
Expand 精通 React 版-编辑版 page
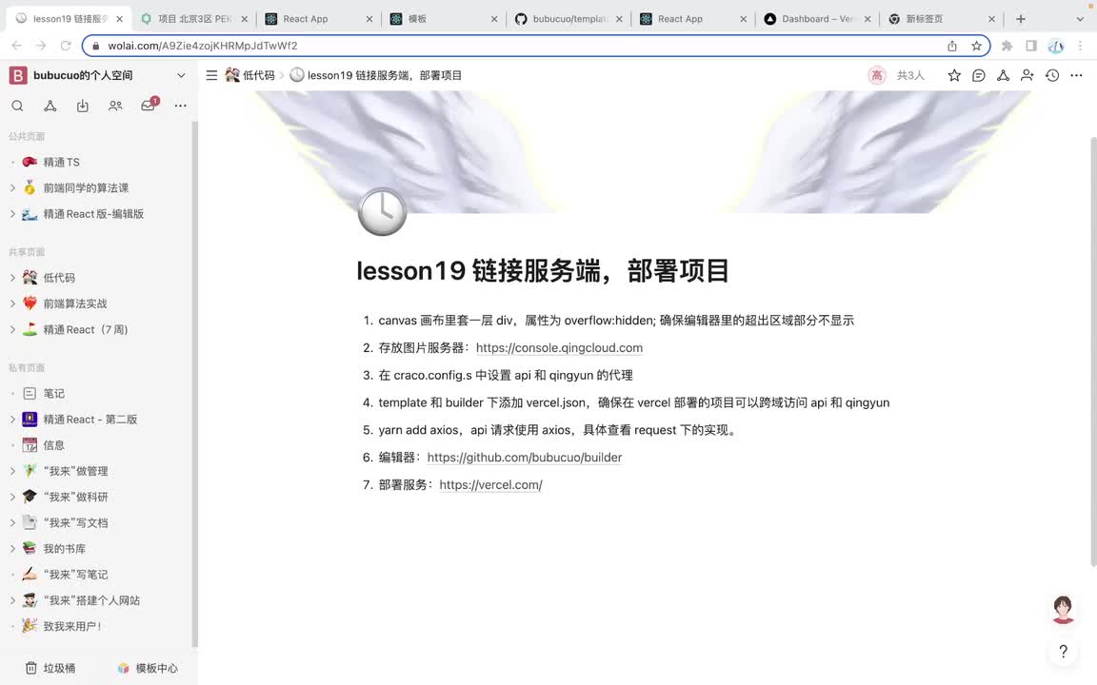(x=11, y=213)
